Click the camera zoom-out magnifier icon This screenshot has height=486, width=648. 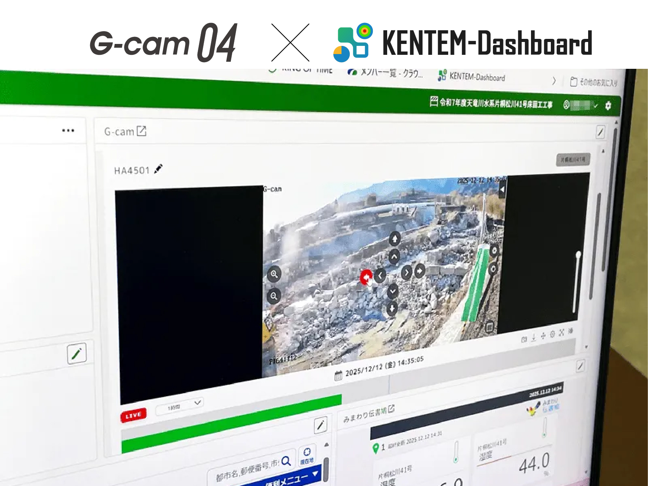274,296
